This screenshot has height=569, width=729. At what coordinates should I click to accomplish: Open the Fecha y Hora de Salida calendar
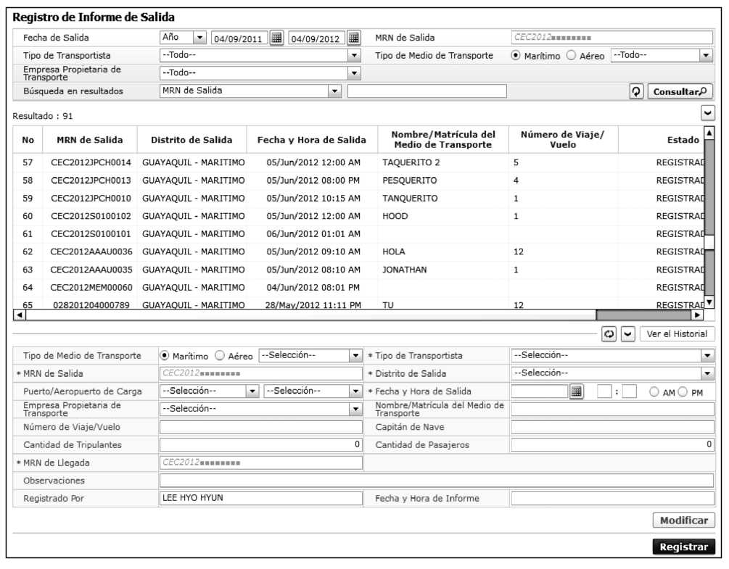[577, 391]
